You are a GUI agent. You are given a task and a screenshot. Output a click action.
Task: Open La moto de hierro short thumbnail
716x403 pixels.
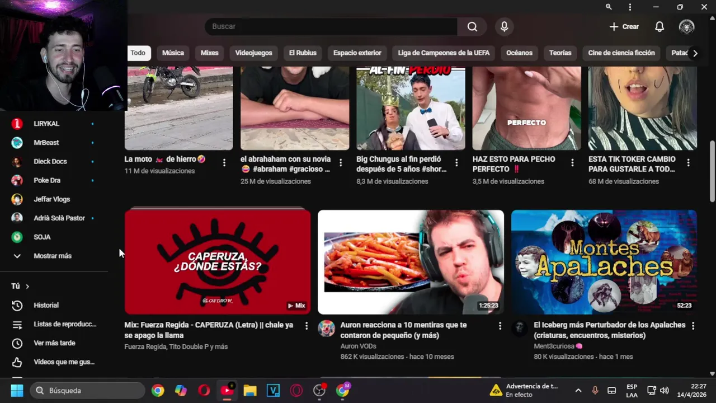[178, 108]
